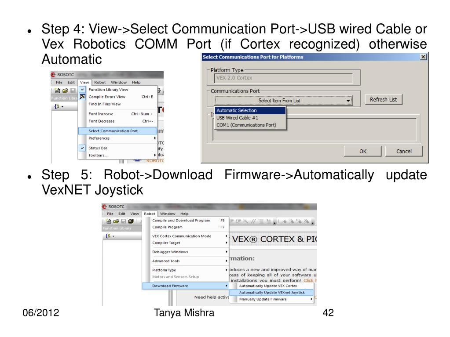Click the Open File folder icon in the lower ROBOTC window
The width and height of the screenshot is (450, 337).
[116, 221]
